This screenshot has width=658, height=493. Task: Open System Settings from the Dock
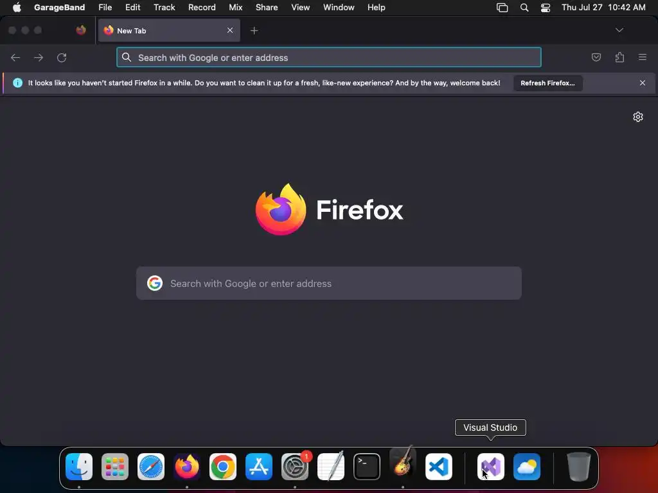point(295,467)
